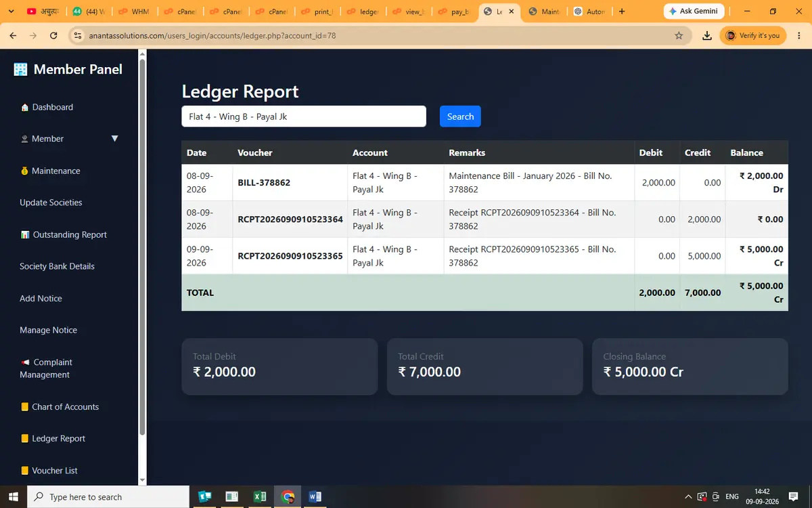Viewport: 812px width, 508px height.
Task: Click the Verify it's you profile button
Action: coord(752,36)
